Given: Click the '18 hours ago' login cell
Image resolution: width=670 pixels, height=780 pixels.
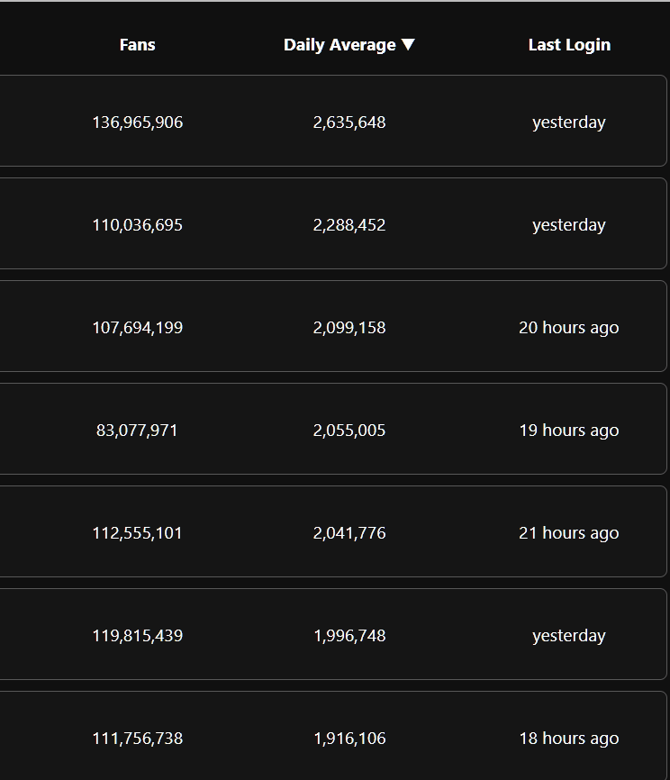Looking at the screenshot, I should pyautogui.click(x=568, y=739).
